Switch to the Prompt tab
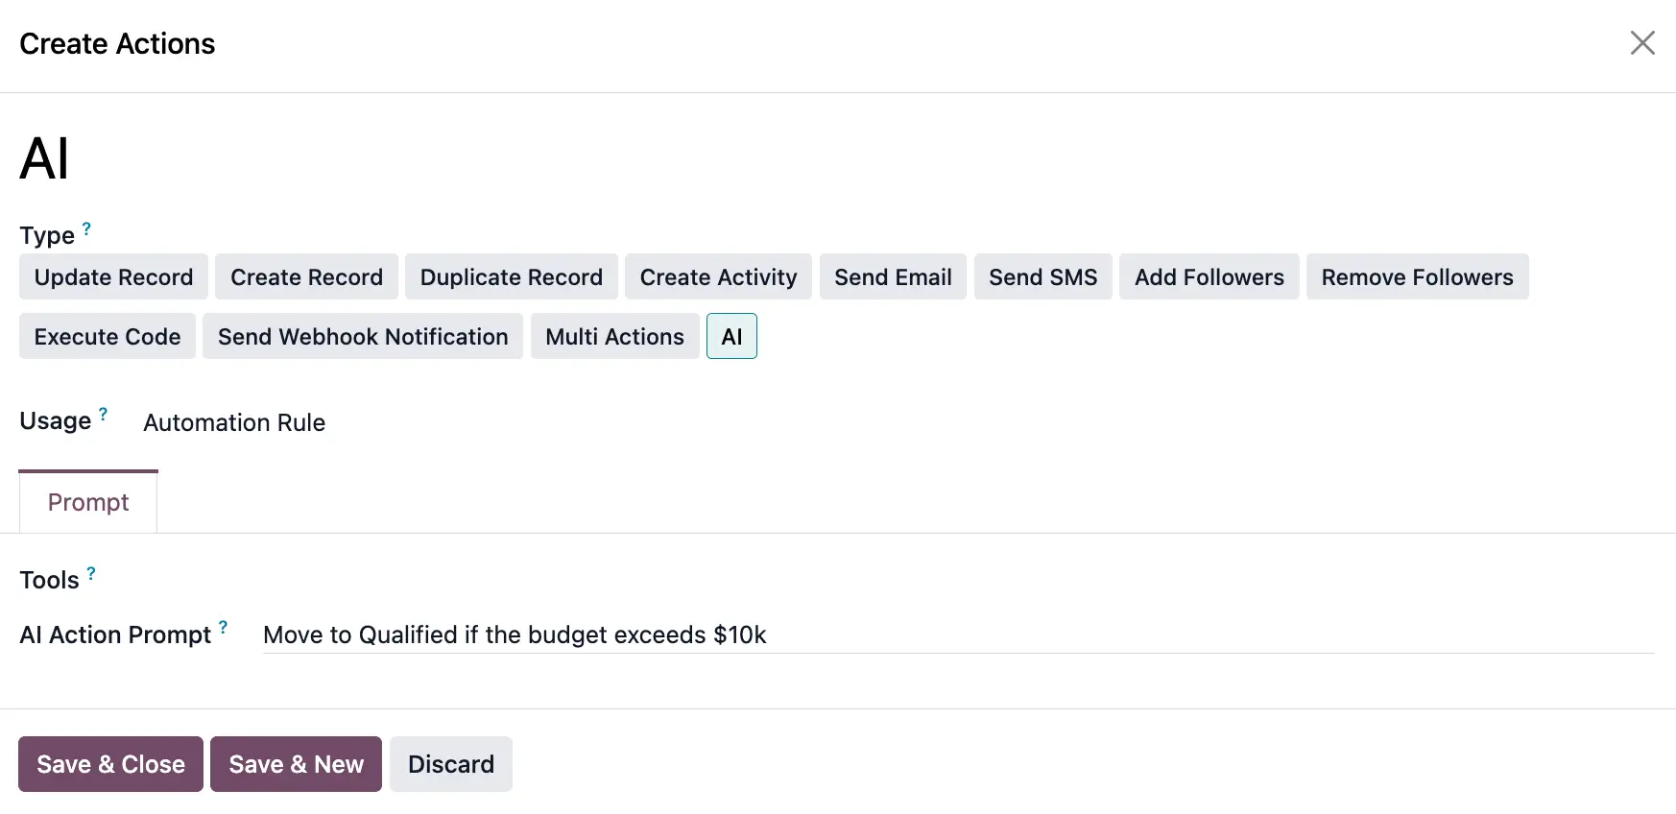The height and width of the screenshot is (814, 1676). [x=88, y=502]
